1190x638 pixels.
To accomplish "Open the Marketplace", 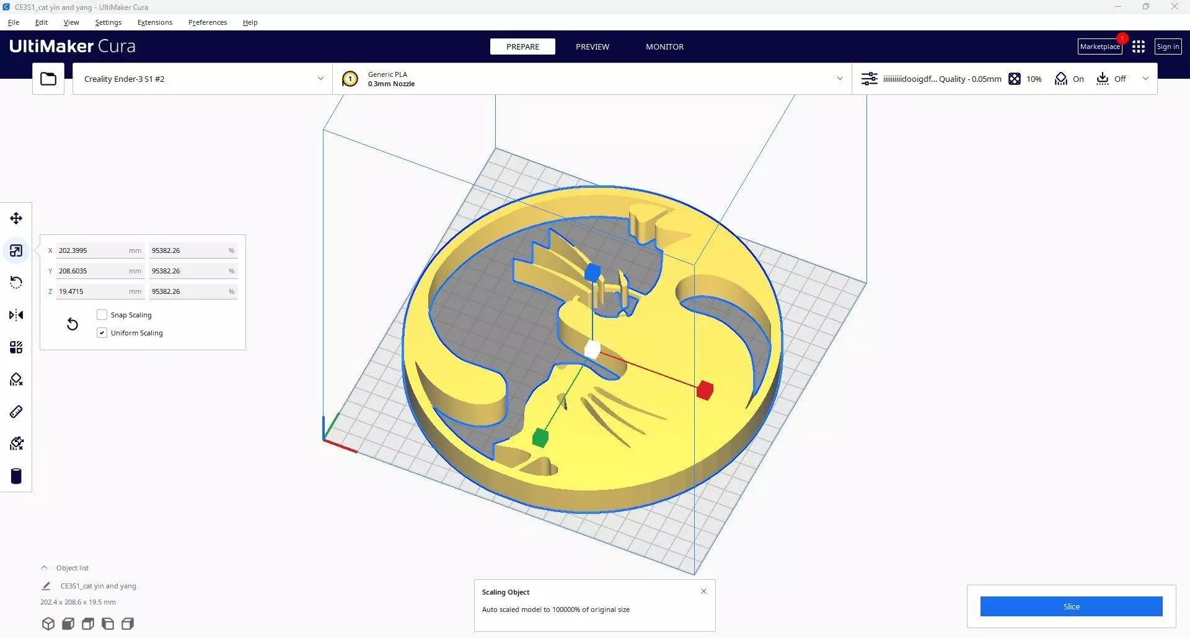I will 1100,47.
